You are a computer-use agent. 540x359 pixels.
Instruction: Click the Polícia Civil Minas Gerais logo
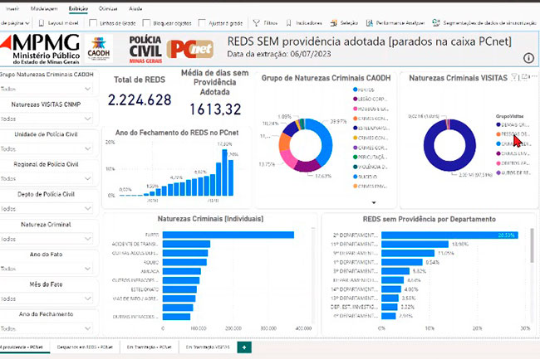pos(145,49)
